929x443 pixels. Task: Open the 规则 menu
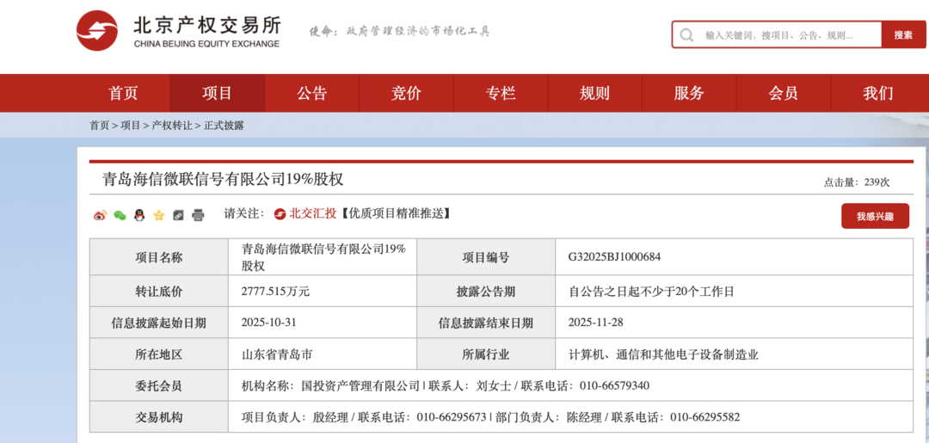click(x=594, y=94)
